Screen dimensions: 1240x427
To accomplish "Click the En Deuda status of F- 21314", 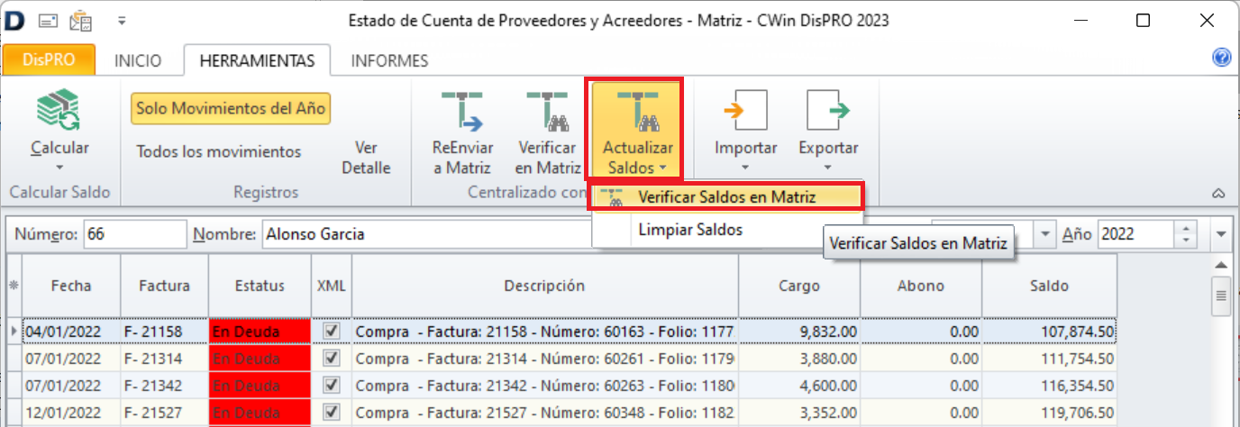I will click(260, 359).
